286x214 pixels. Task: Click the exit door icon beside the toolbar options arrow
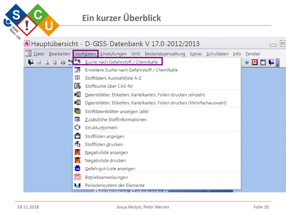[271, 62]
